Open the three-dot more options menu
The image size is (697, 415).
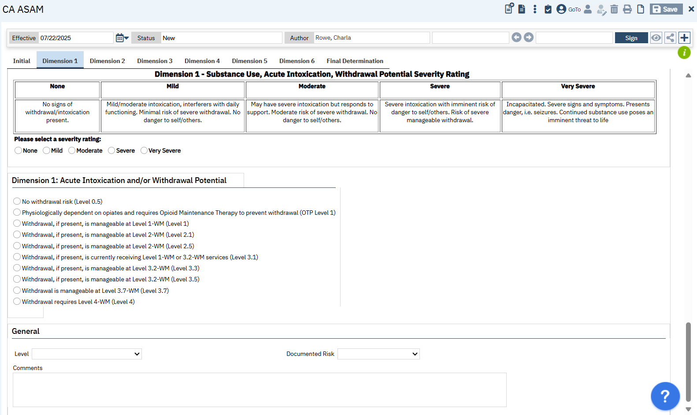coord(535,9)
